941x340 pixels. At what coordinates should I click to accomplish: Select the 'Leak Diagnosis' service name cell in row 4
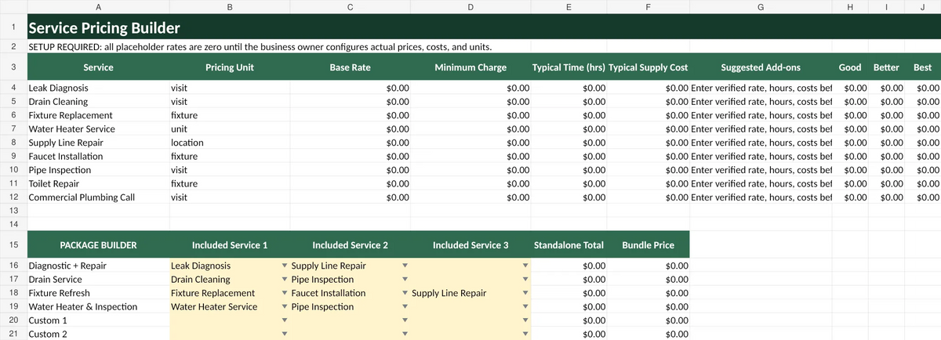(98, 89)
